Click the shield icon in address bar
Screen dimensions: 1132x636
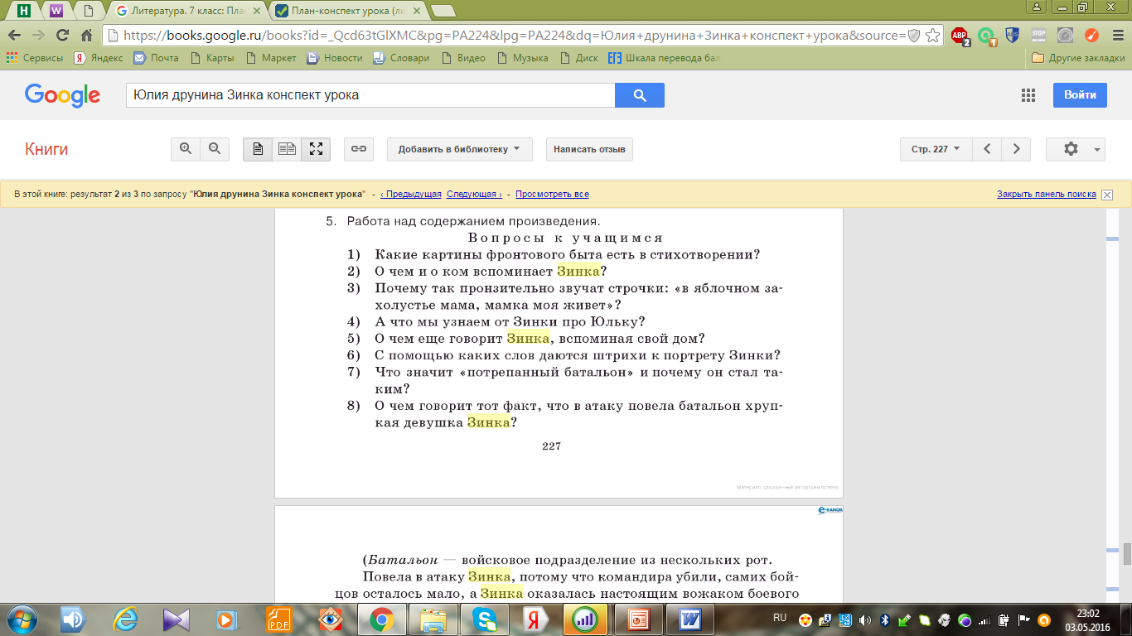coord(914,36)
